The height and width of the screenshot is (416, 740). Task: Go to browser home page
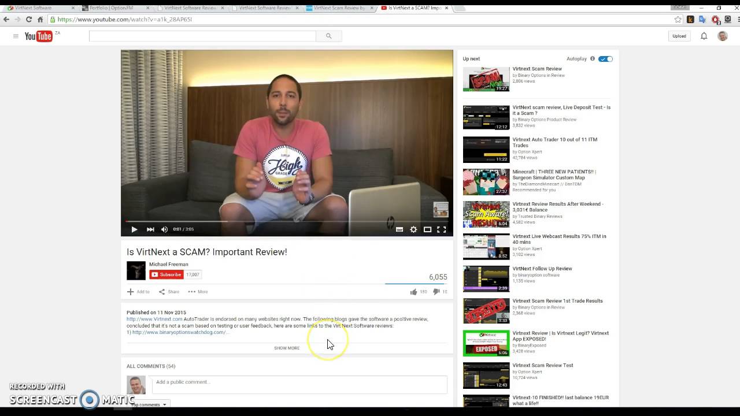click(x=40, y=19)
